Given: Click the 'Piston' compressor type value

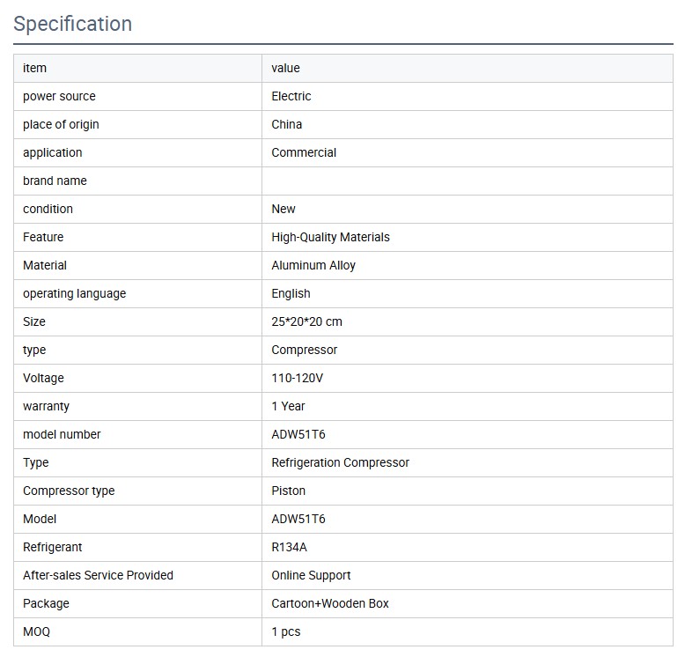Looking at the screenshot, I should (x=289, y=491).
